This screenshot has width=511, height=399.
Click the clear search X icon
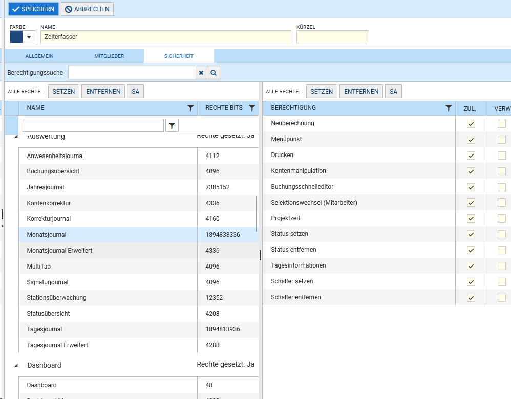pos(201,73)
